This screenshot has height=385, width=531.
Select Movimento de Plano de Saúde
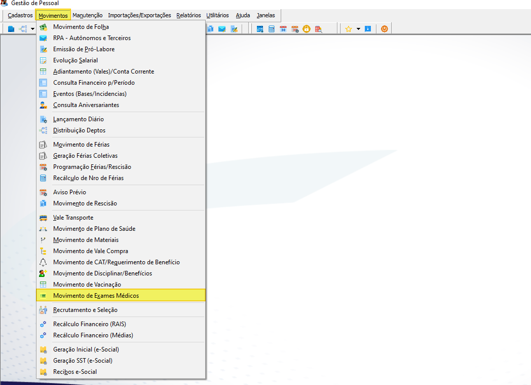[x=121, y=229]
